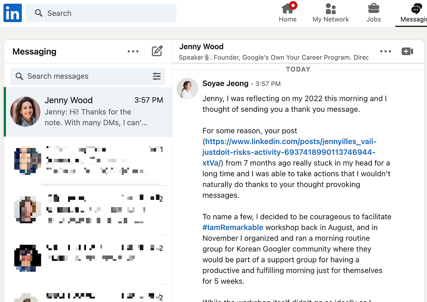Image resolution: width=427 pixels, height=302 pixels.
Task: Click the Messaging panel heading
Action: pyautogui.click(x=34, y=51)
